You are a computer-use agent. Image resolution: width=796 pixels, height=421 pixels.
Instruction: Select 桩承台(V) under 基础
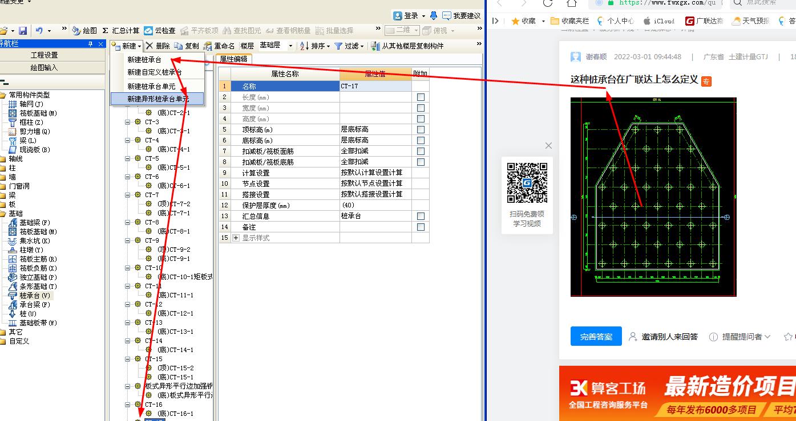[30, 296]
